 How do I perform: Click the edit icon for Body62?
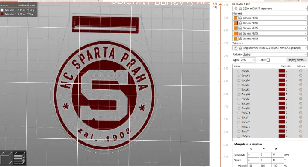(301, 76)
